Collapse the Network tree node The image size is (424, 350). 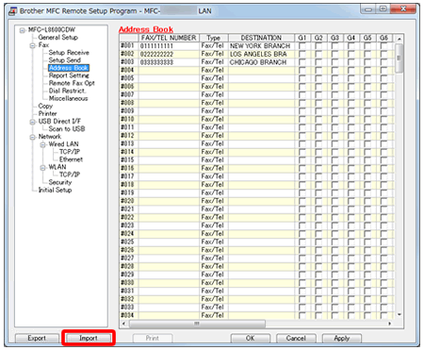pos(33,137)
